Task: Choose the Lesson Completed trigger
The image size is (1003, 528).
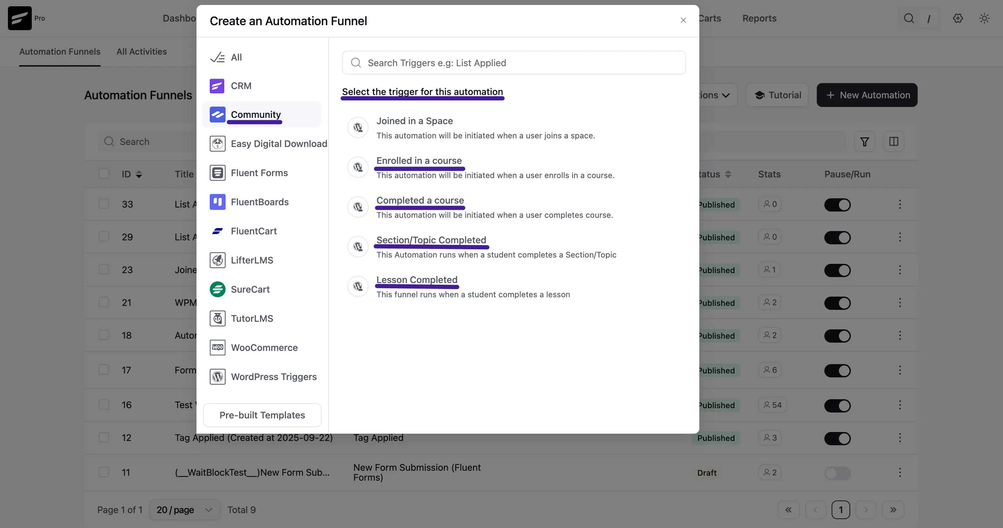Action: click(x=416, y=280)
